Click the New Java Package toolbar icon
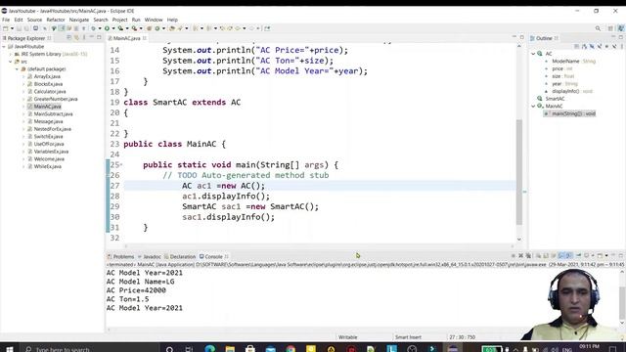The image size is (626, 352). 149,28
